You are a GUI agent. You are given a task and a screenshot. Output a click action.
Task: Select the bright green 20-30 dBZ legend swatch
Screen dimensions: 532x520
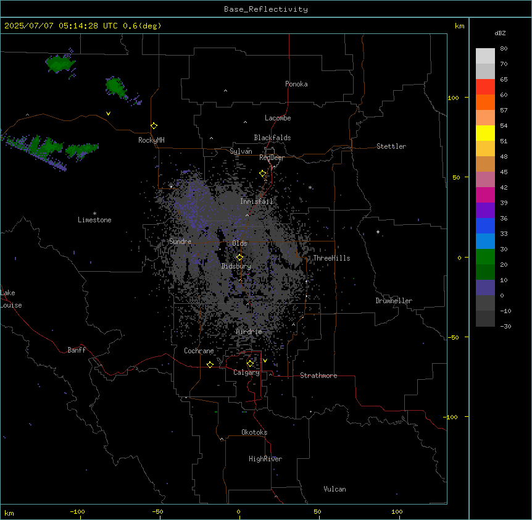click(485, 257)
